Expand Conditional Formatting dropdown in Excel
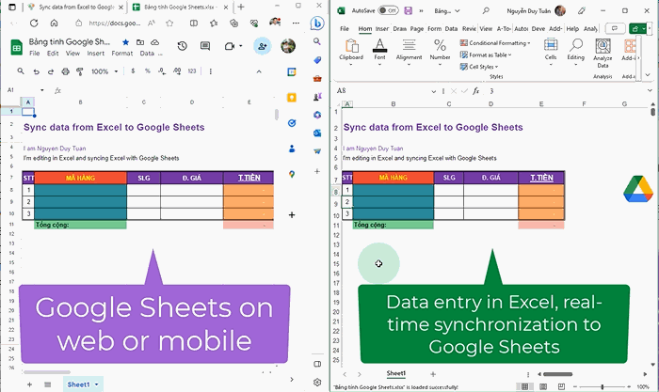The width and height of the screenshot is (659, 392). (529, 43)
